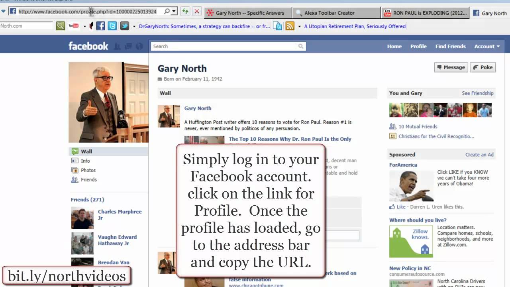Select Photos in the profile sidebar
Viewport: 510px width, 287px height.
coord(88,170)
